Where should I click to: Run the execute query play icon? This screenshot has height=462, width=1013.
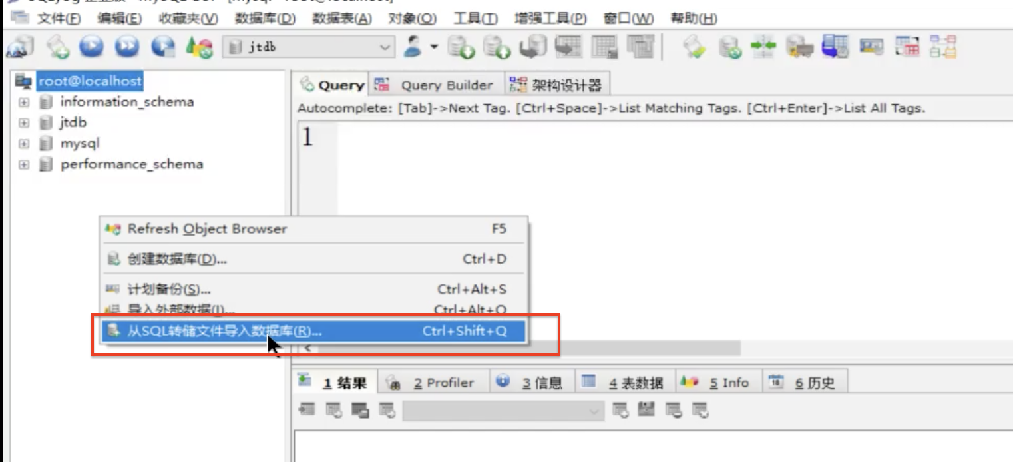[x=91, y=47]
